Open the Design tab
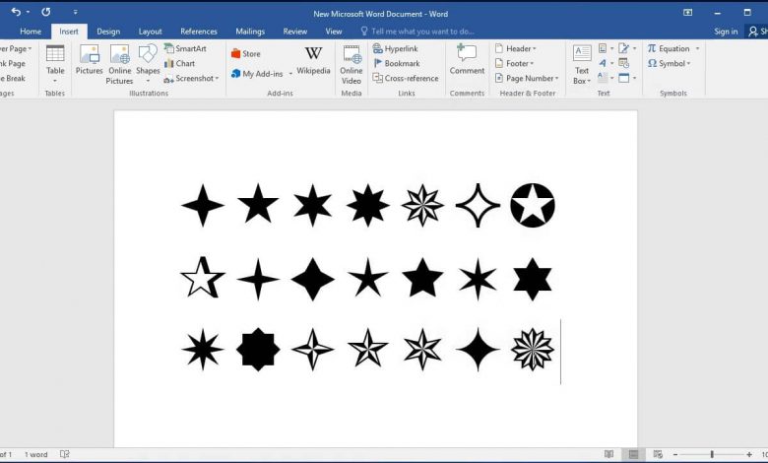 (x=108, y=32)
